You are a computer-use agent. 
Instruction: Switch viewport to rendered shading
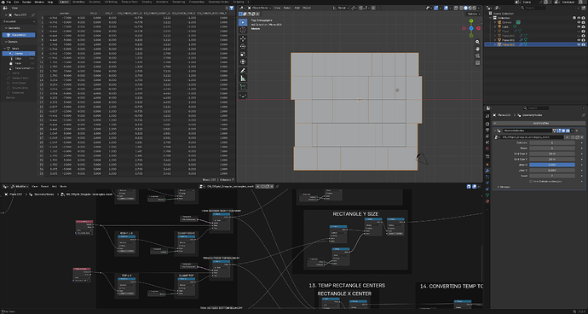point(475,8)
